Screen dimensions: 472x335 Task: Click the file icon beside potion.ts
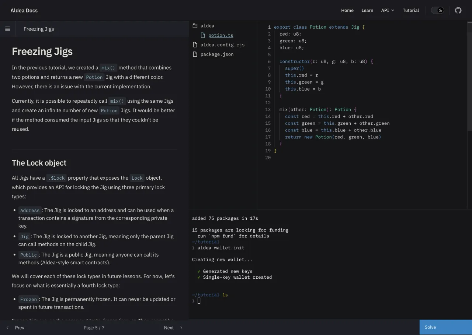(x=203, y=35)
